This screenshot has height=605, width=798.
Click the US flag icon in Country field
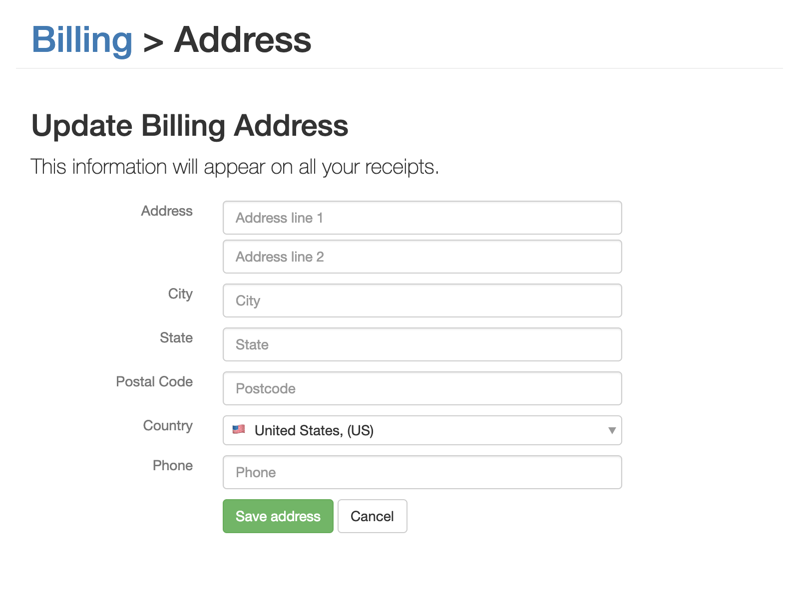coord(239,429)
